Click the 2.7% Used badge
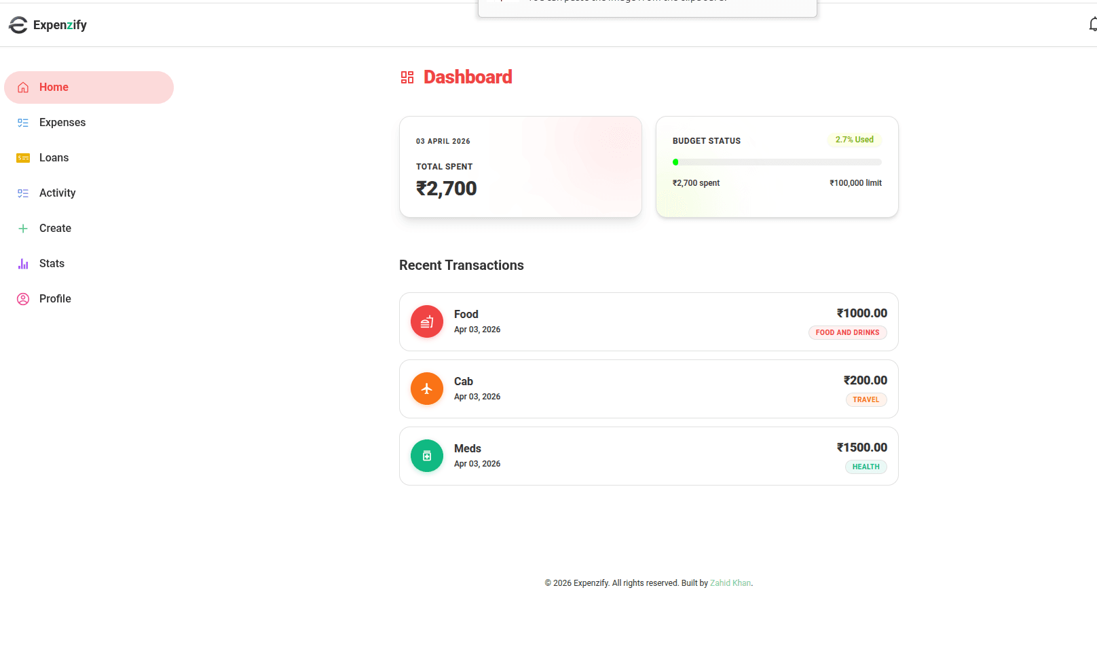Screen dimensions: 1097x651 854,140
